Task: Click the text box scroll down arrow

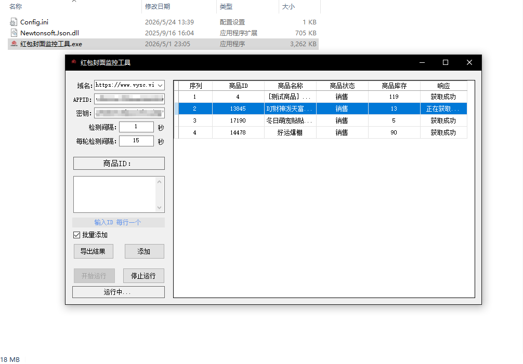Action: tap(160, 208)
